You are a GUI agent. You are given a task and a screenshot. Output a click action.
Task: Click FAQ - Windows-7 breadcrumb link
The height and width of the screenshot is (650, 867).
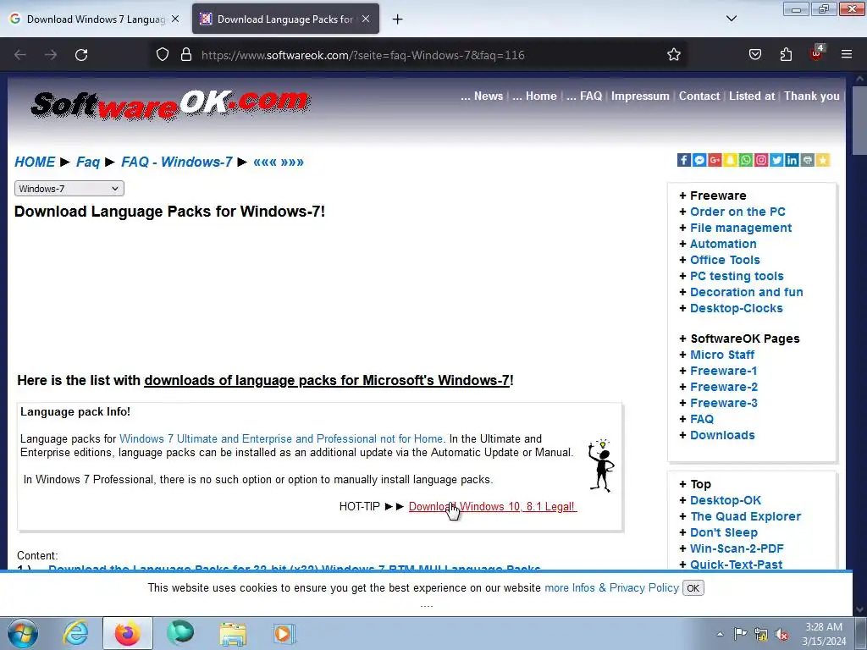pyautogui.click(x=177, y=162)
